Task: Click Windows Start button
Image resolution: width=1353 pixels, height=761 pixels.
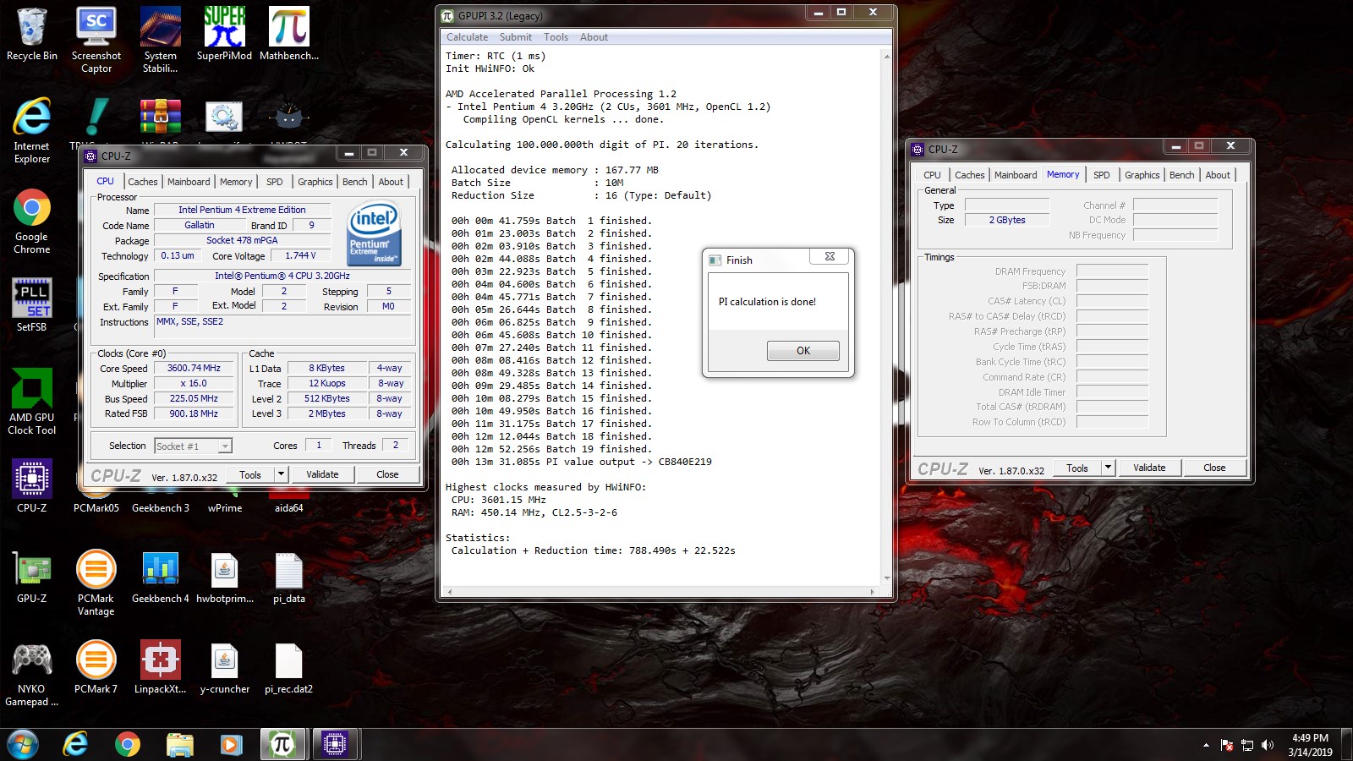Action: coord(23,745)
